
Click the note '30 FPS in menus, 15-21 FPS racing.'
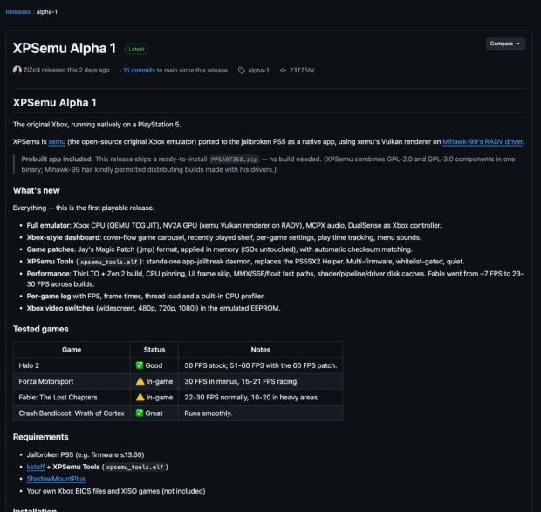241,381
